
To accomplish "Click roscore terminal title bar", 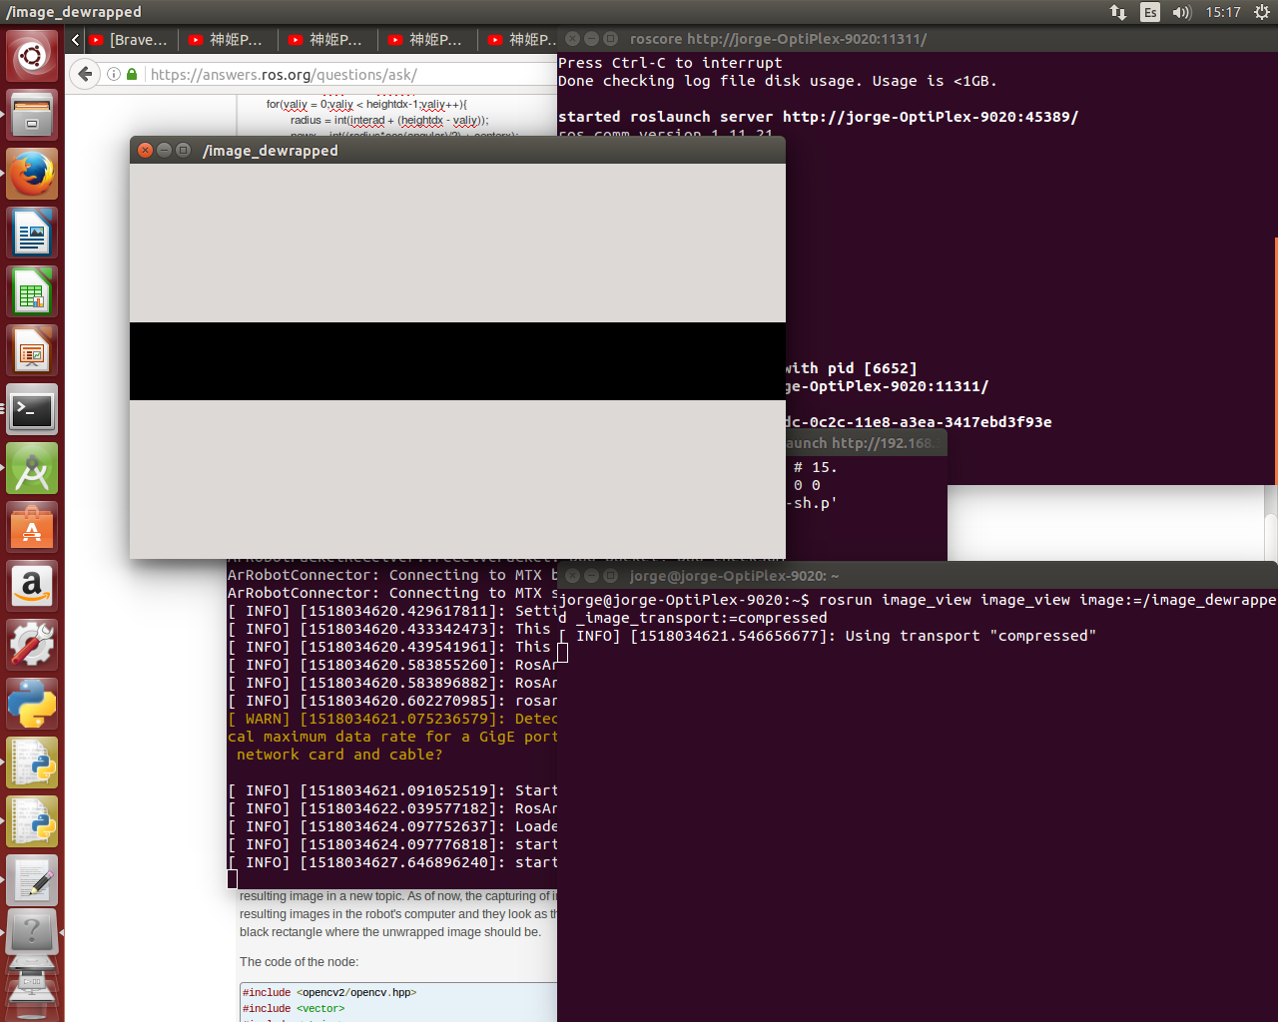I will pyautogui.click(x=918, y=39).
